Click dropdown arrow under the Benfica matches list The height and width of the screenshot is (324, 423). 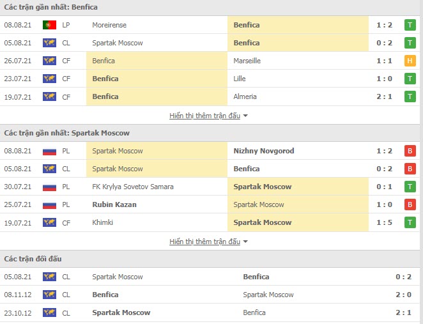(x=245, y=116)
